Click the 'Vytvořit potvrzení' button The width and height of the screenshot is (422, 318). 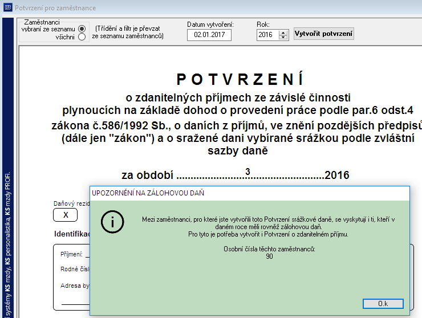tap(323, 34)
